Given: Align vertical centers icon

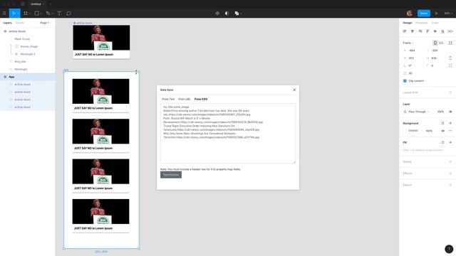Looking at the screenshot, I should (435, 31).
